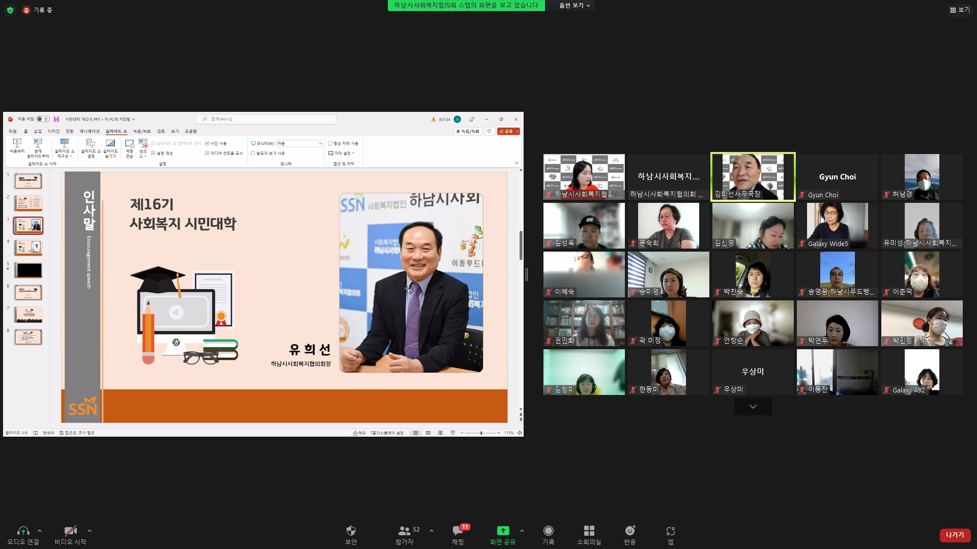
Task: Click the view (보기) layout button at the top right
Action: pyautogui.click(x=960, y=10)
